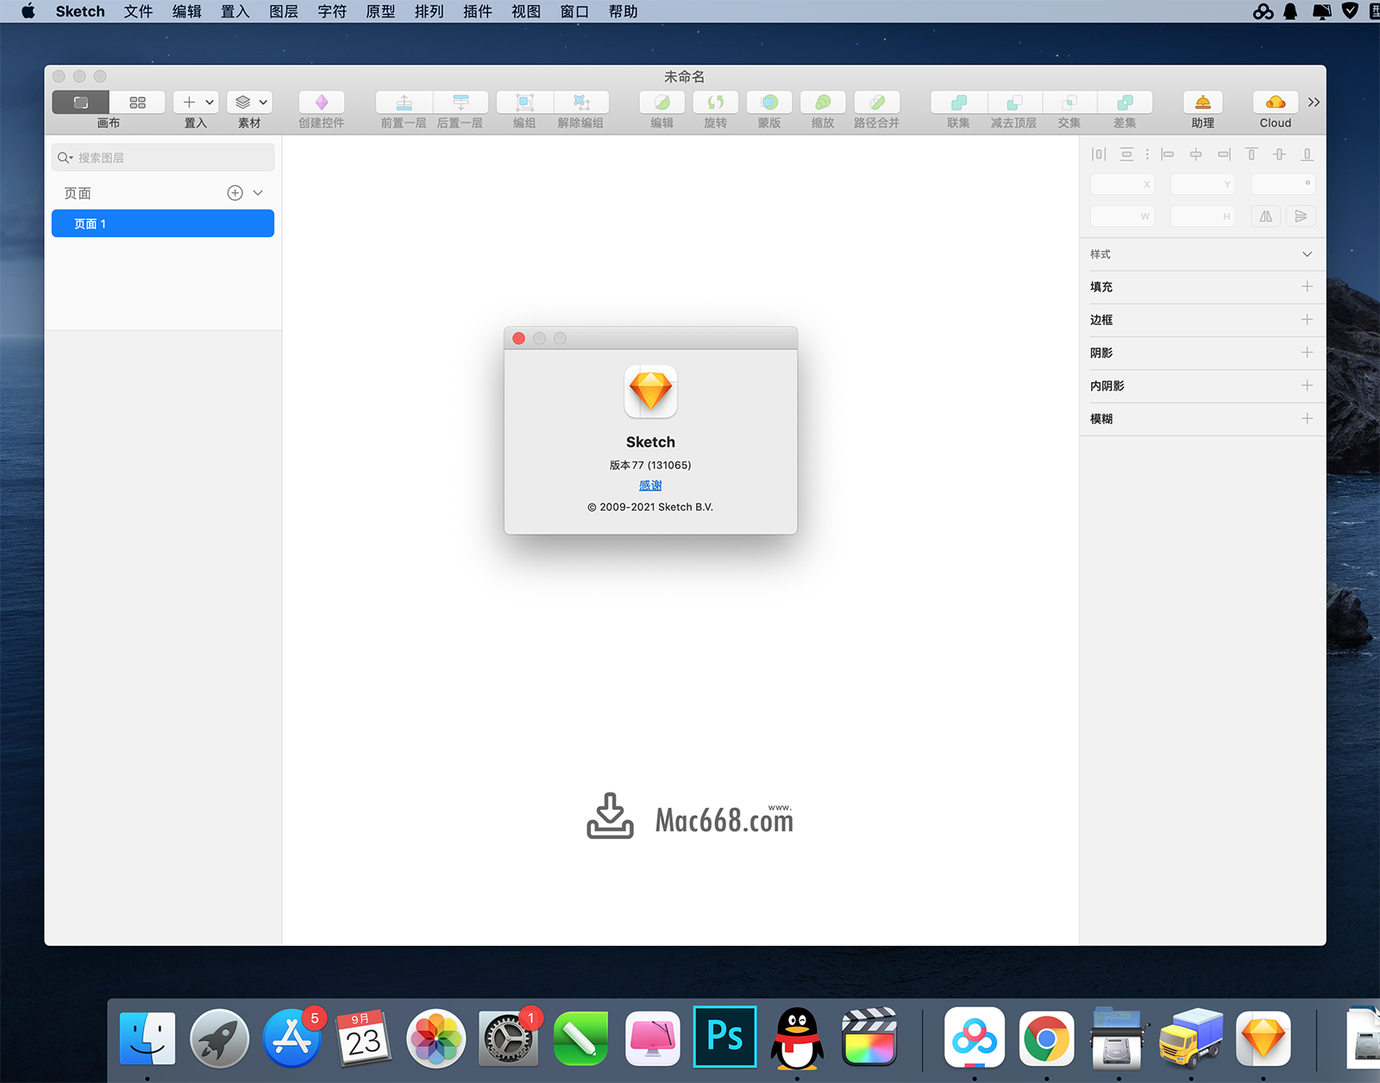
Task: Open the 插件 menu in the menu bar
Action: pyautogui.click(x=477, y=11)
